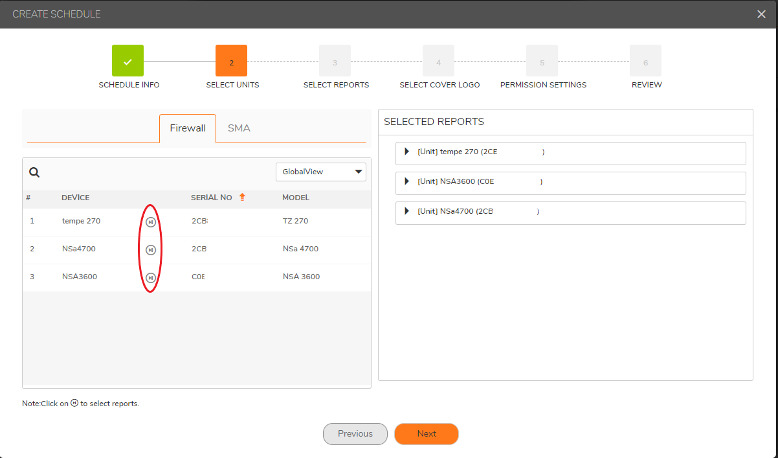Screen dimensions: 778x458
Task: Close the Create Schedule dialog
Action: (761, 14)
